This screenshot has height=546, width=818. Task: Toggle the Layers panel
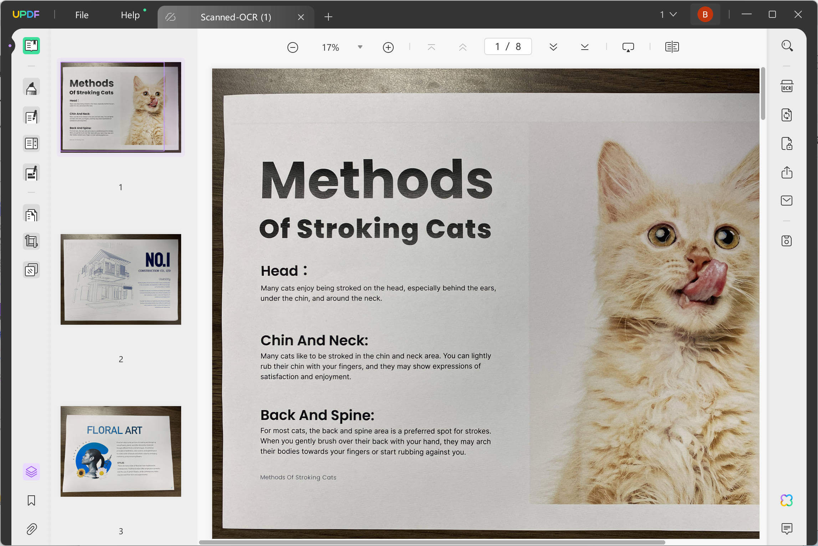31,472
